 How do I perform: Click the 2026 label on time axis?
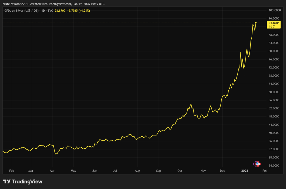click(245, 170)
